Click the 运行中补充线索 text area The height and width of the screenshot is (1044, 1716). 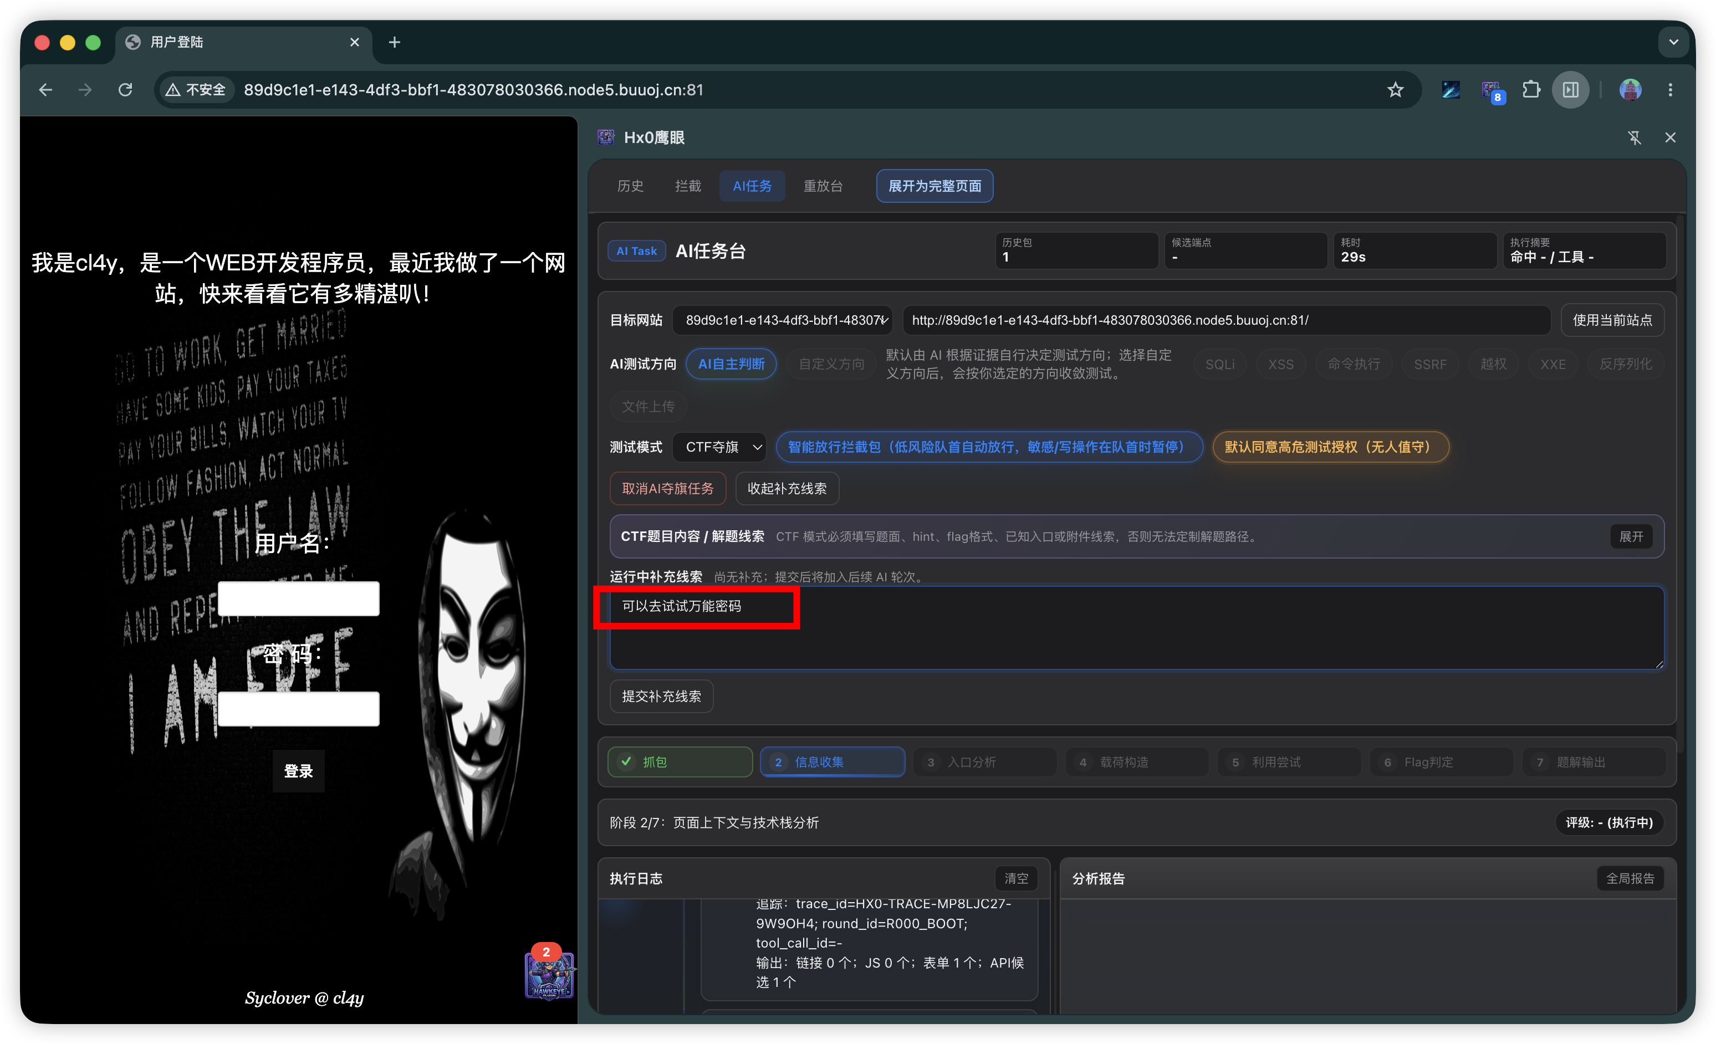pyautogui.click(x=1137, y=628)
